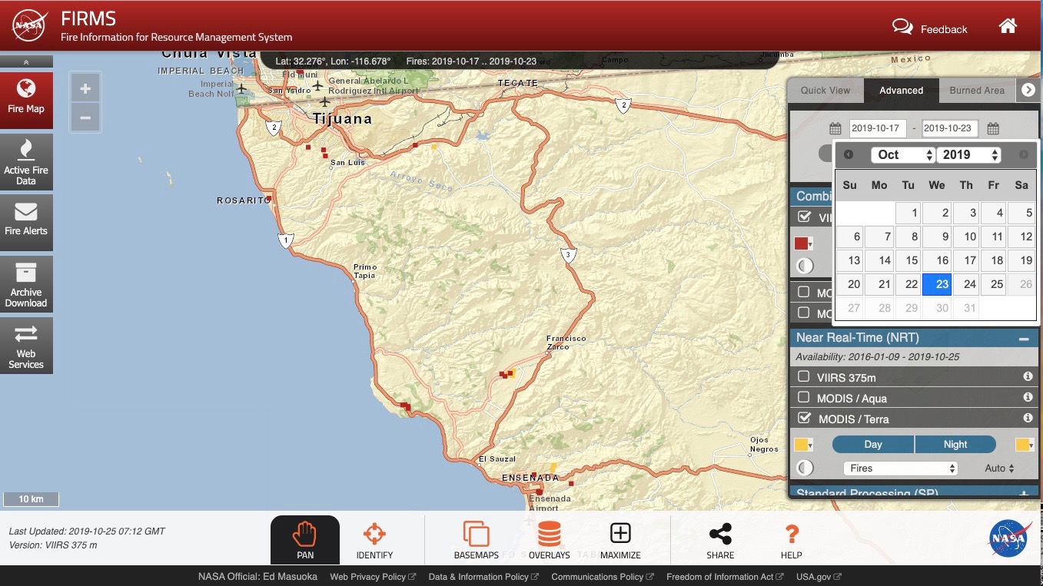Open Archive Download section
The image size is (1043, 586).
point(26,284)
